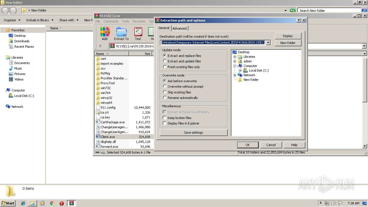Click the destination path input field

pos(213,43)
